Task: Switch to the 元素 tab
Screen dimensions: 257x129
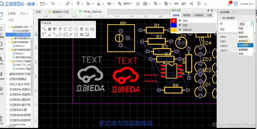Action: [x=209, y=15]
